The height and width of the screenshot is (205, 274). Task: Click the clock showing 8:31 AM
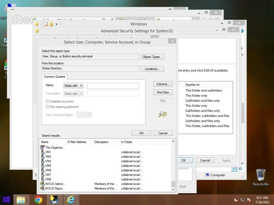pos(262,198)
